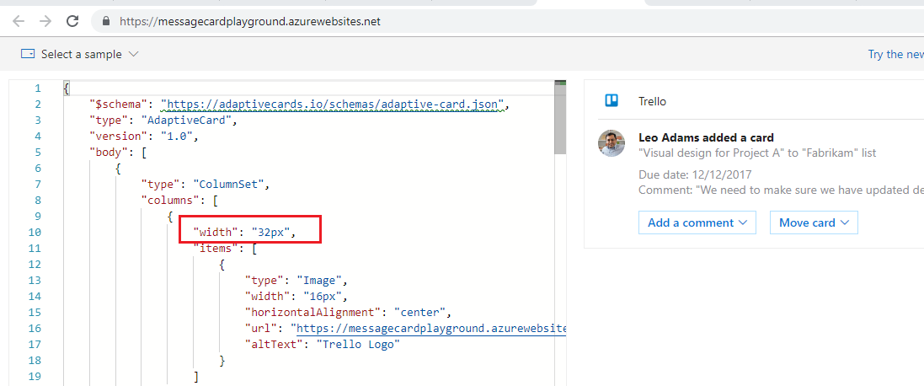Click the "horizontalAlignment" key
The image size is (924, 386).
(x=314, y=313)
